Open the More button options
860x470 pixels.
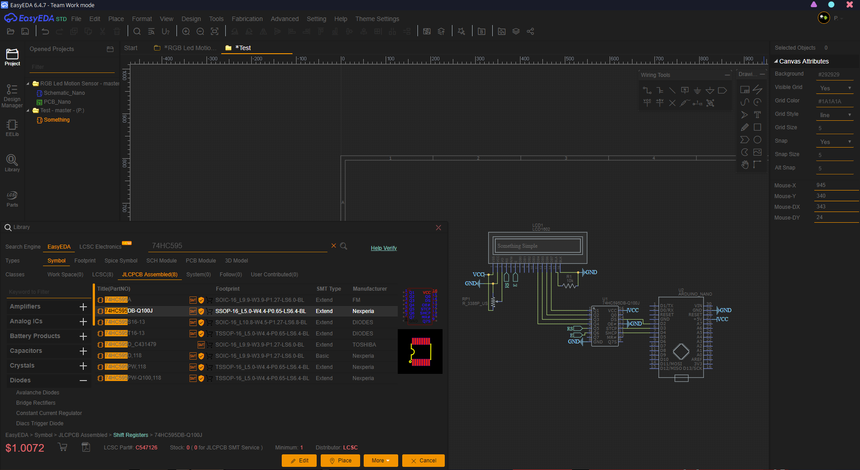tap(381, 461)
